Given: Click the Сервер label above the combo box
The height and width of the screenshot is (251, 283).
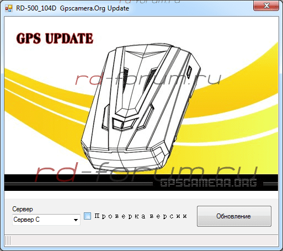Looking at the screenshot, I should [x=23, y=209].
